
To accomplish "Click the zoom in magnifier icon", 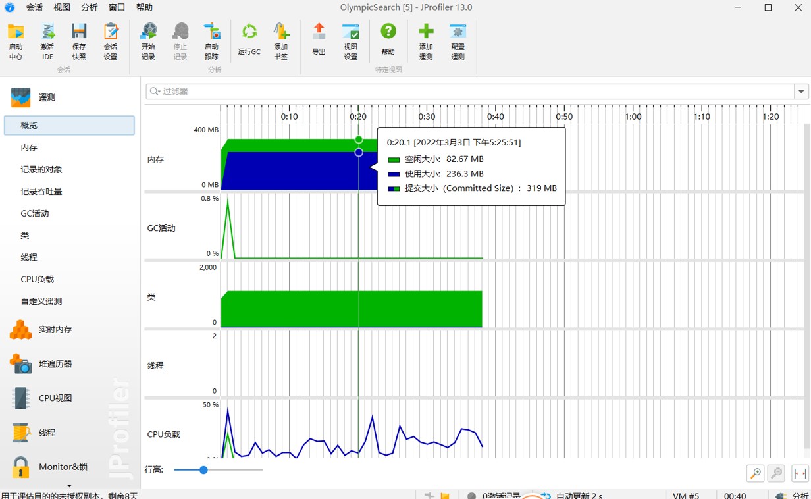I will (755, 473).
